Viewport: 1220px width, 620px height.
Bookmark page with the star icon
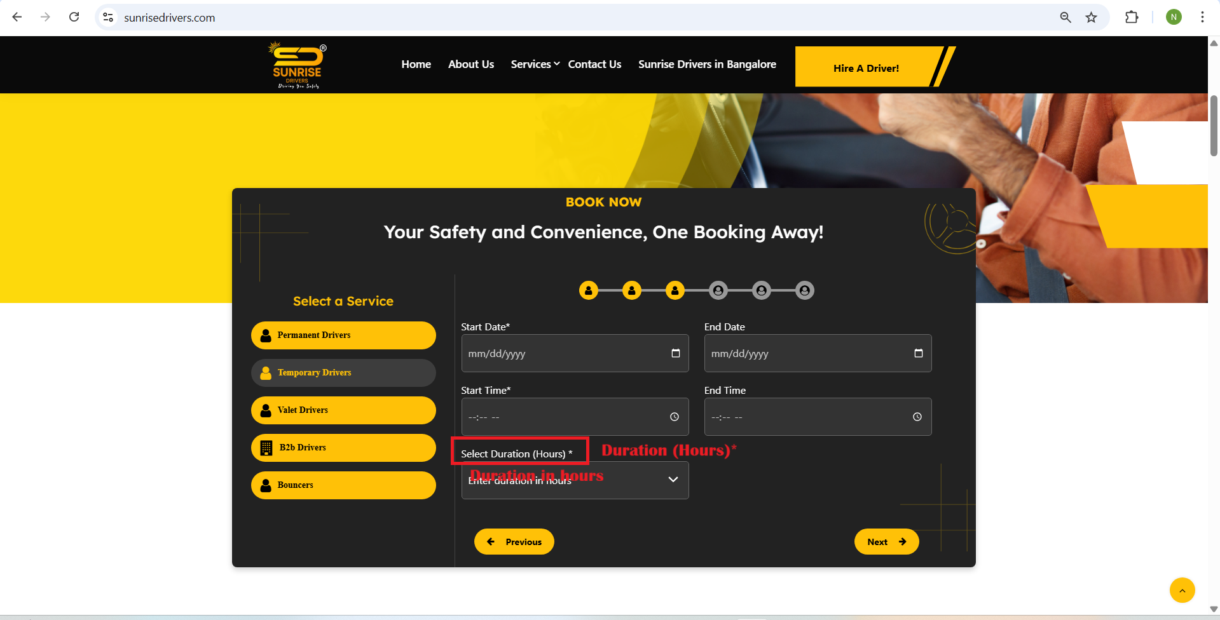[1091, 18]
